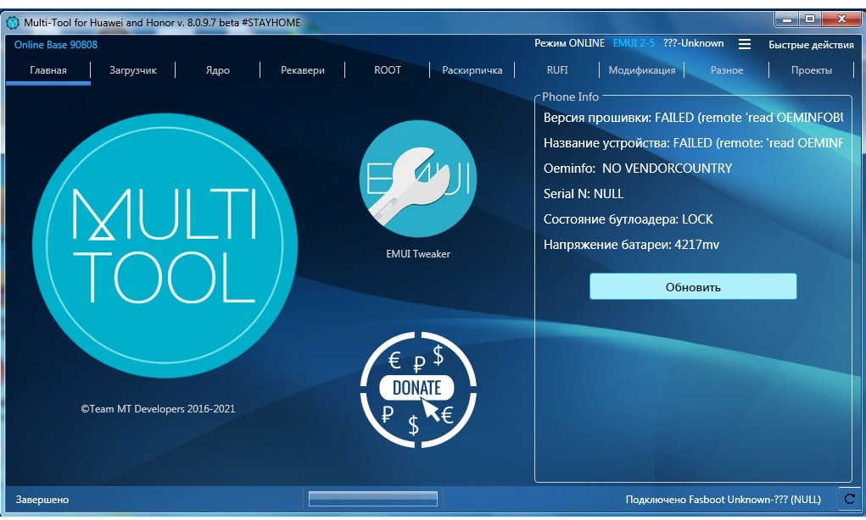Click the Завершено status text
Screen dimensions: 866x520
pyautogui.click(x=42, y=500)
